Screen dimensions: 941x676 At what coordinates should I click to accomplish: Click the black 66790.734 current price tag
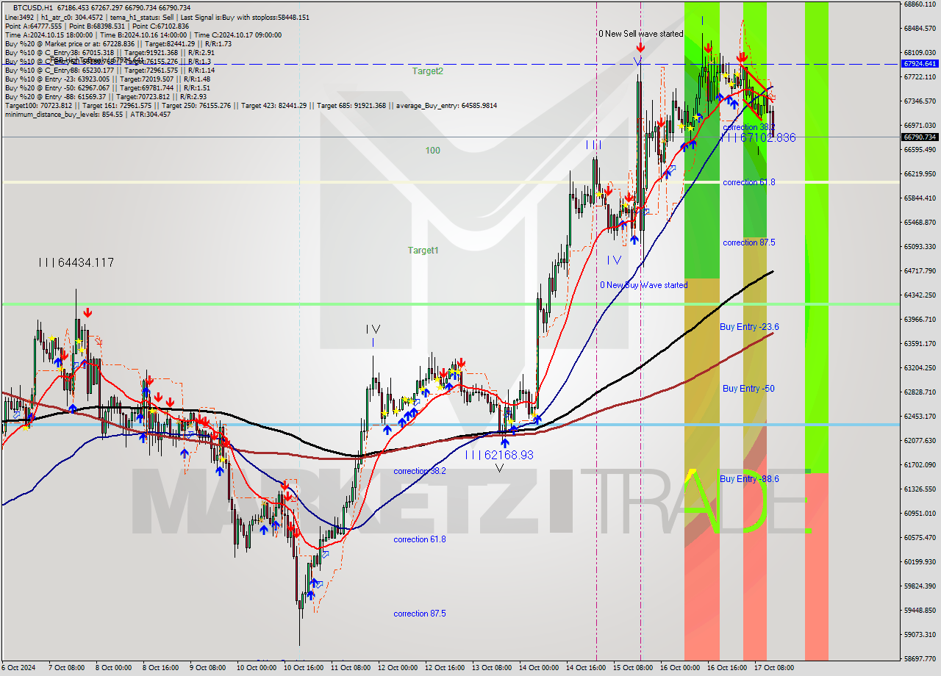tap(920, 137)
